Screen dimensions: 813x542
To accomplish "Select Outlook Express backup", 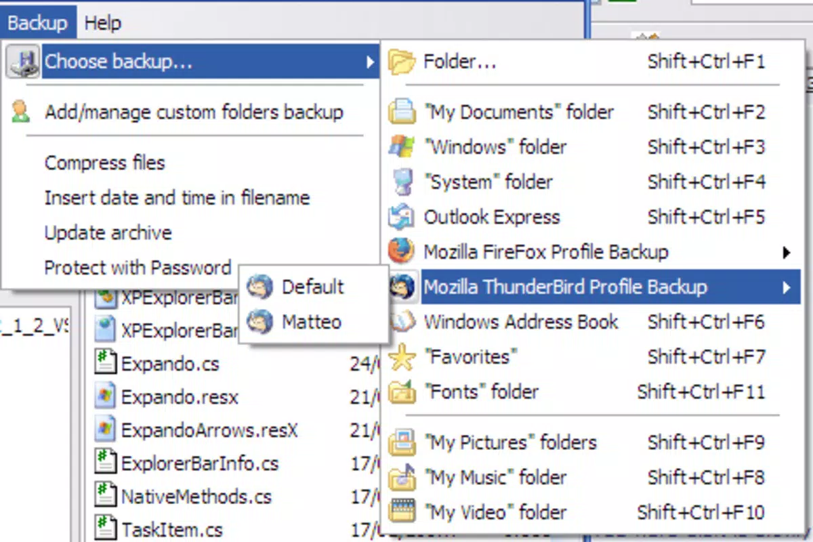I will (x=492, y=217).
